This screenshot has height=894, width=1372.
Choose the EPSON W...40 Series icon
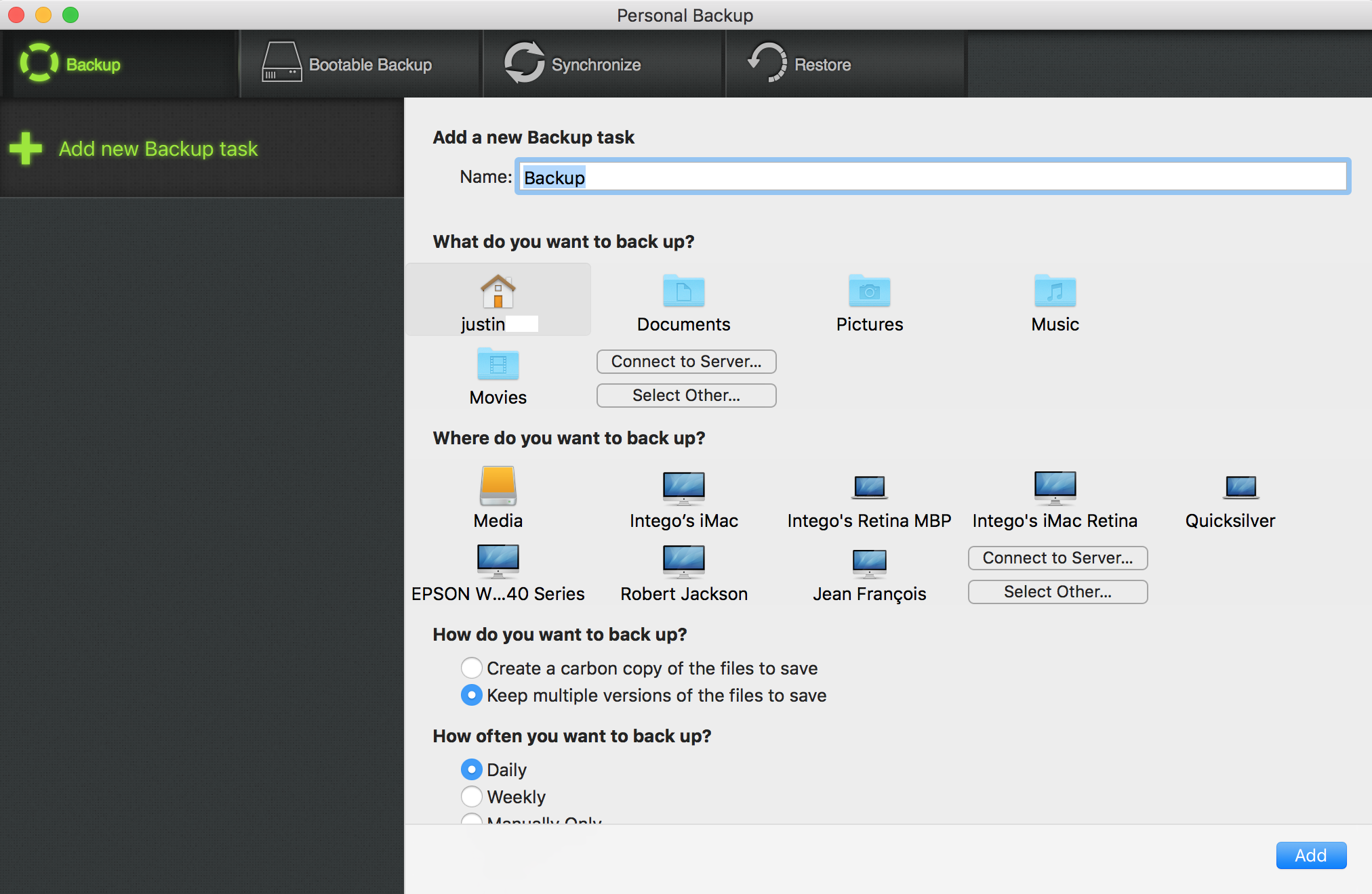[x=498, y=561]
